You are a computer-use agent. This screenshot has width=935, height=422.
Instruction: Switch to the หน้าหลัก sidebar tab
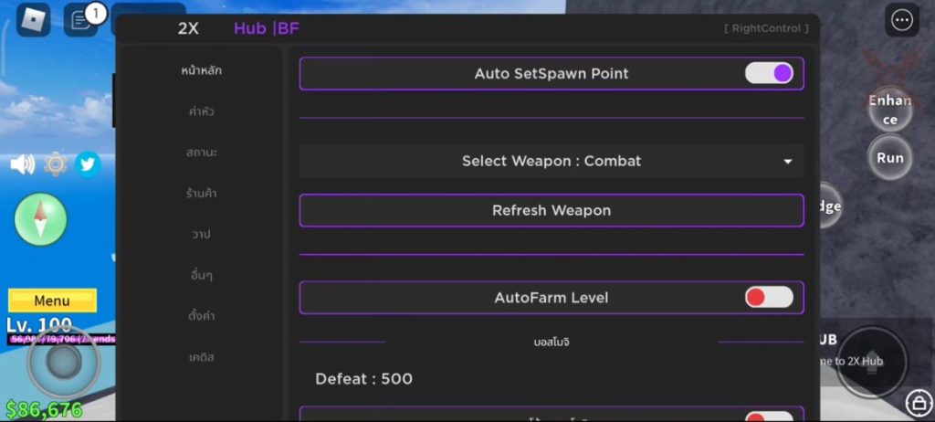[x=201, y=70]
